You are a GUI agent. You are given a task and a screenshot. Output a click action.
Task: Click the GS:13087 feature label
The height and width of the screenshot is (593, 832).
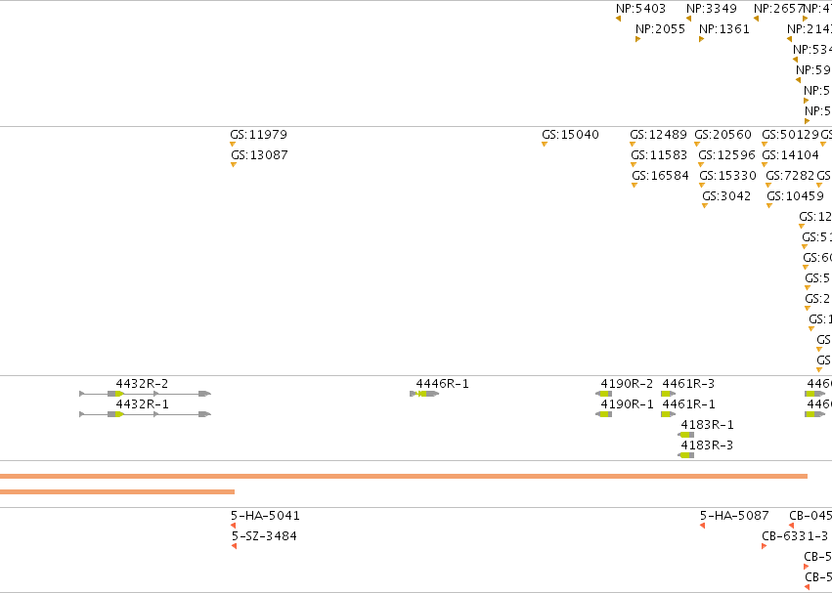[259, 155]
